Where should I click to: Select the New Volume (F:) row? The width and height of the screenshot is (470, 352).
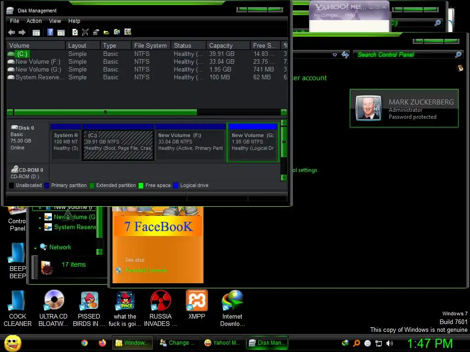click(x=147, y=62)
